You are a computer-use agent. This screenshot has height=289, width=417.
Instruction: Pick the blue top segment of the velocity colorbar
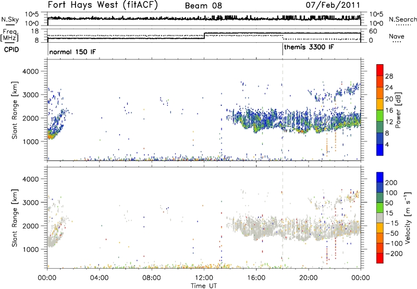[x=380, y=177]
